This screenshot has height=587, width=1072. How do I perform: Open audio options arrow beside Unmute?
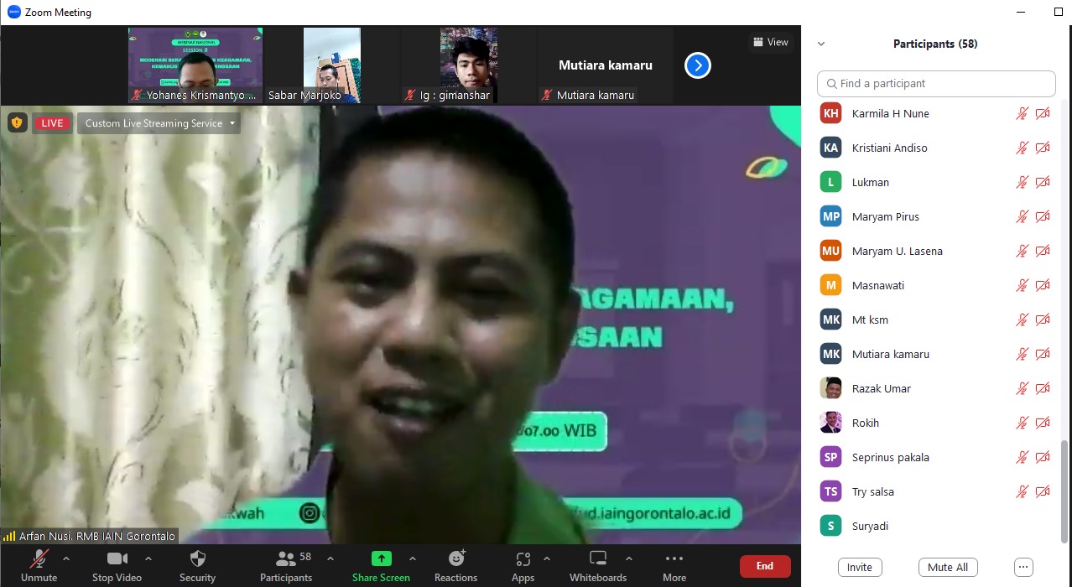(x=66, y=558)
